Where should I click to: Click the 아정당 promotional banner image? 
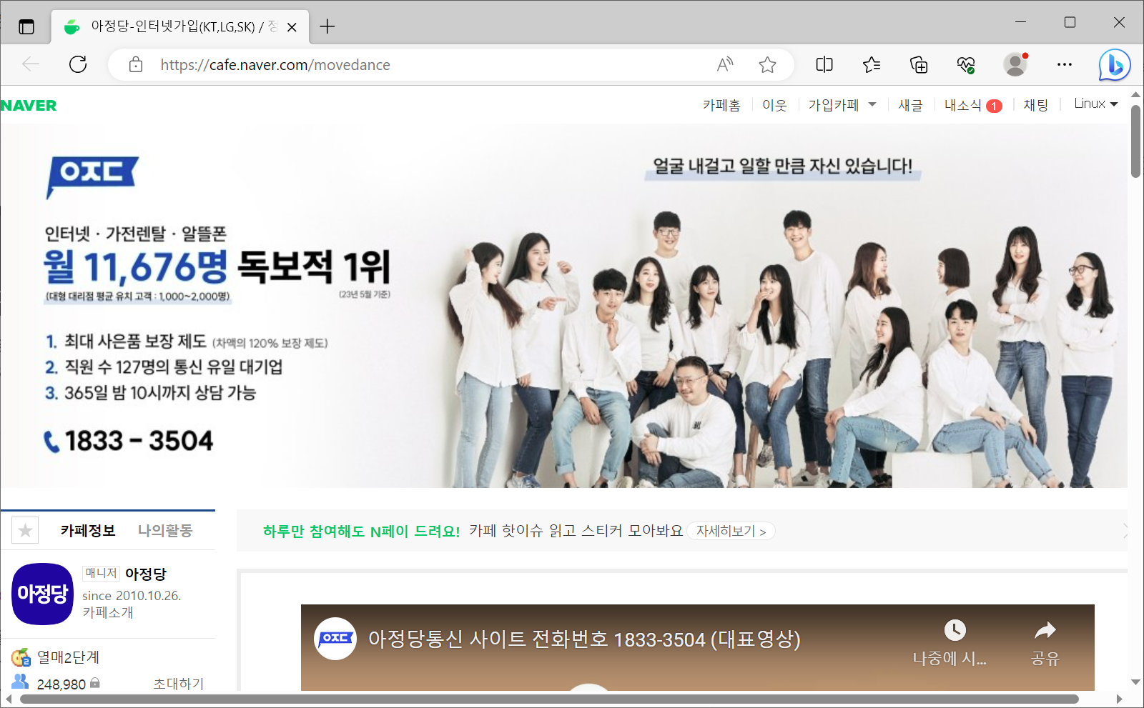click(564, 306)
